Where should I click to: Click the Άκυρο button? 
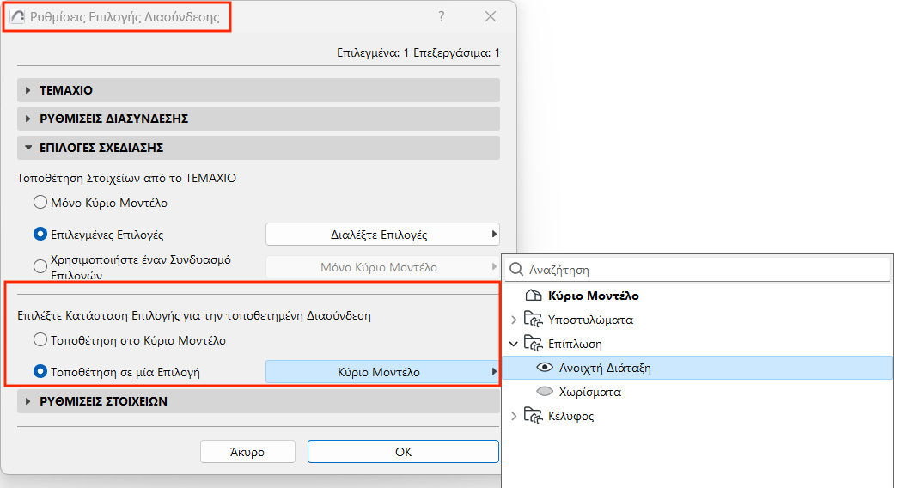tap(247, 452)
